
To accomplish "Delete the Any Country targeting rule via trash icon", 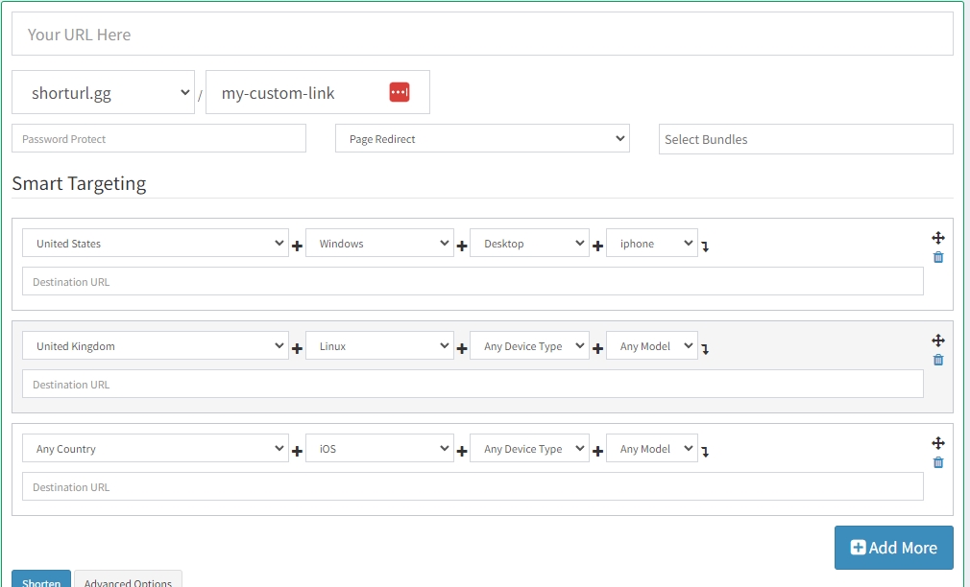I will pos(938,462).
